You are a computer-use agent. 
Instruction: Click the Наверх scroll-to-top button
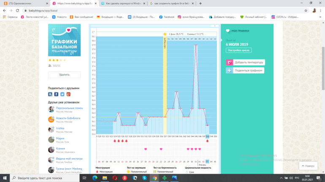coord(308,166)
